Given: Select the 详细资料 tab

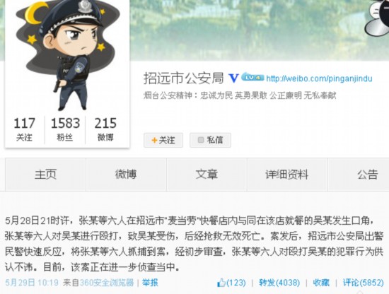Looking at the screenshot, I should (x=287, y=175).
